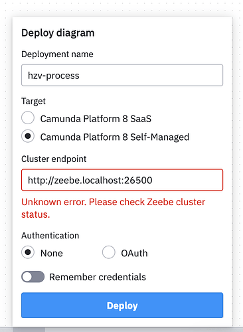Select the Camunda Platform 8 SaaS radio button
The width and height of the screenshot is (243, 332).
[28, 118]
